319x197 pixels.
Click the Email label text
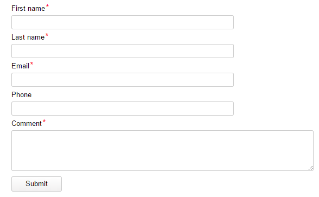pos(21,66)
